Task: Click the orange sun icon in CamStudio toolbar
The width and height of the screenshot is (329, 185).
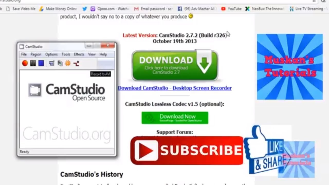Action: click(x=68, y=63)
